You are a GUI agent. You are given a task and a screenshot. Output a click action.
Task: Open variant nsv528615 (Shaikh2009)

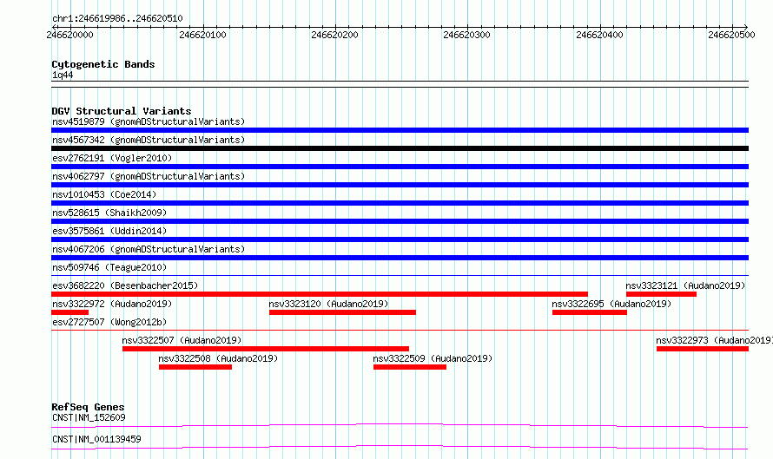(x=109, y=213)
